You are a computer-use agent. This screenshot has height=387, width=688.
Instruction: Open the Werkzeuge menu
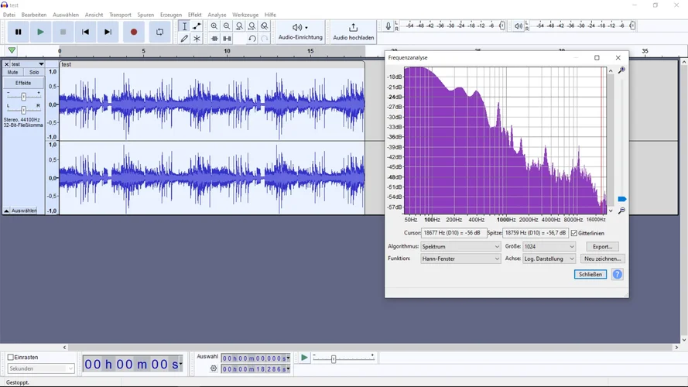pyautogui.click(x=245, y=15)
